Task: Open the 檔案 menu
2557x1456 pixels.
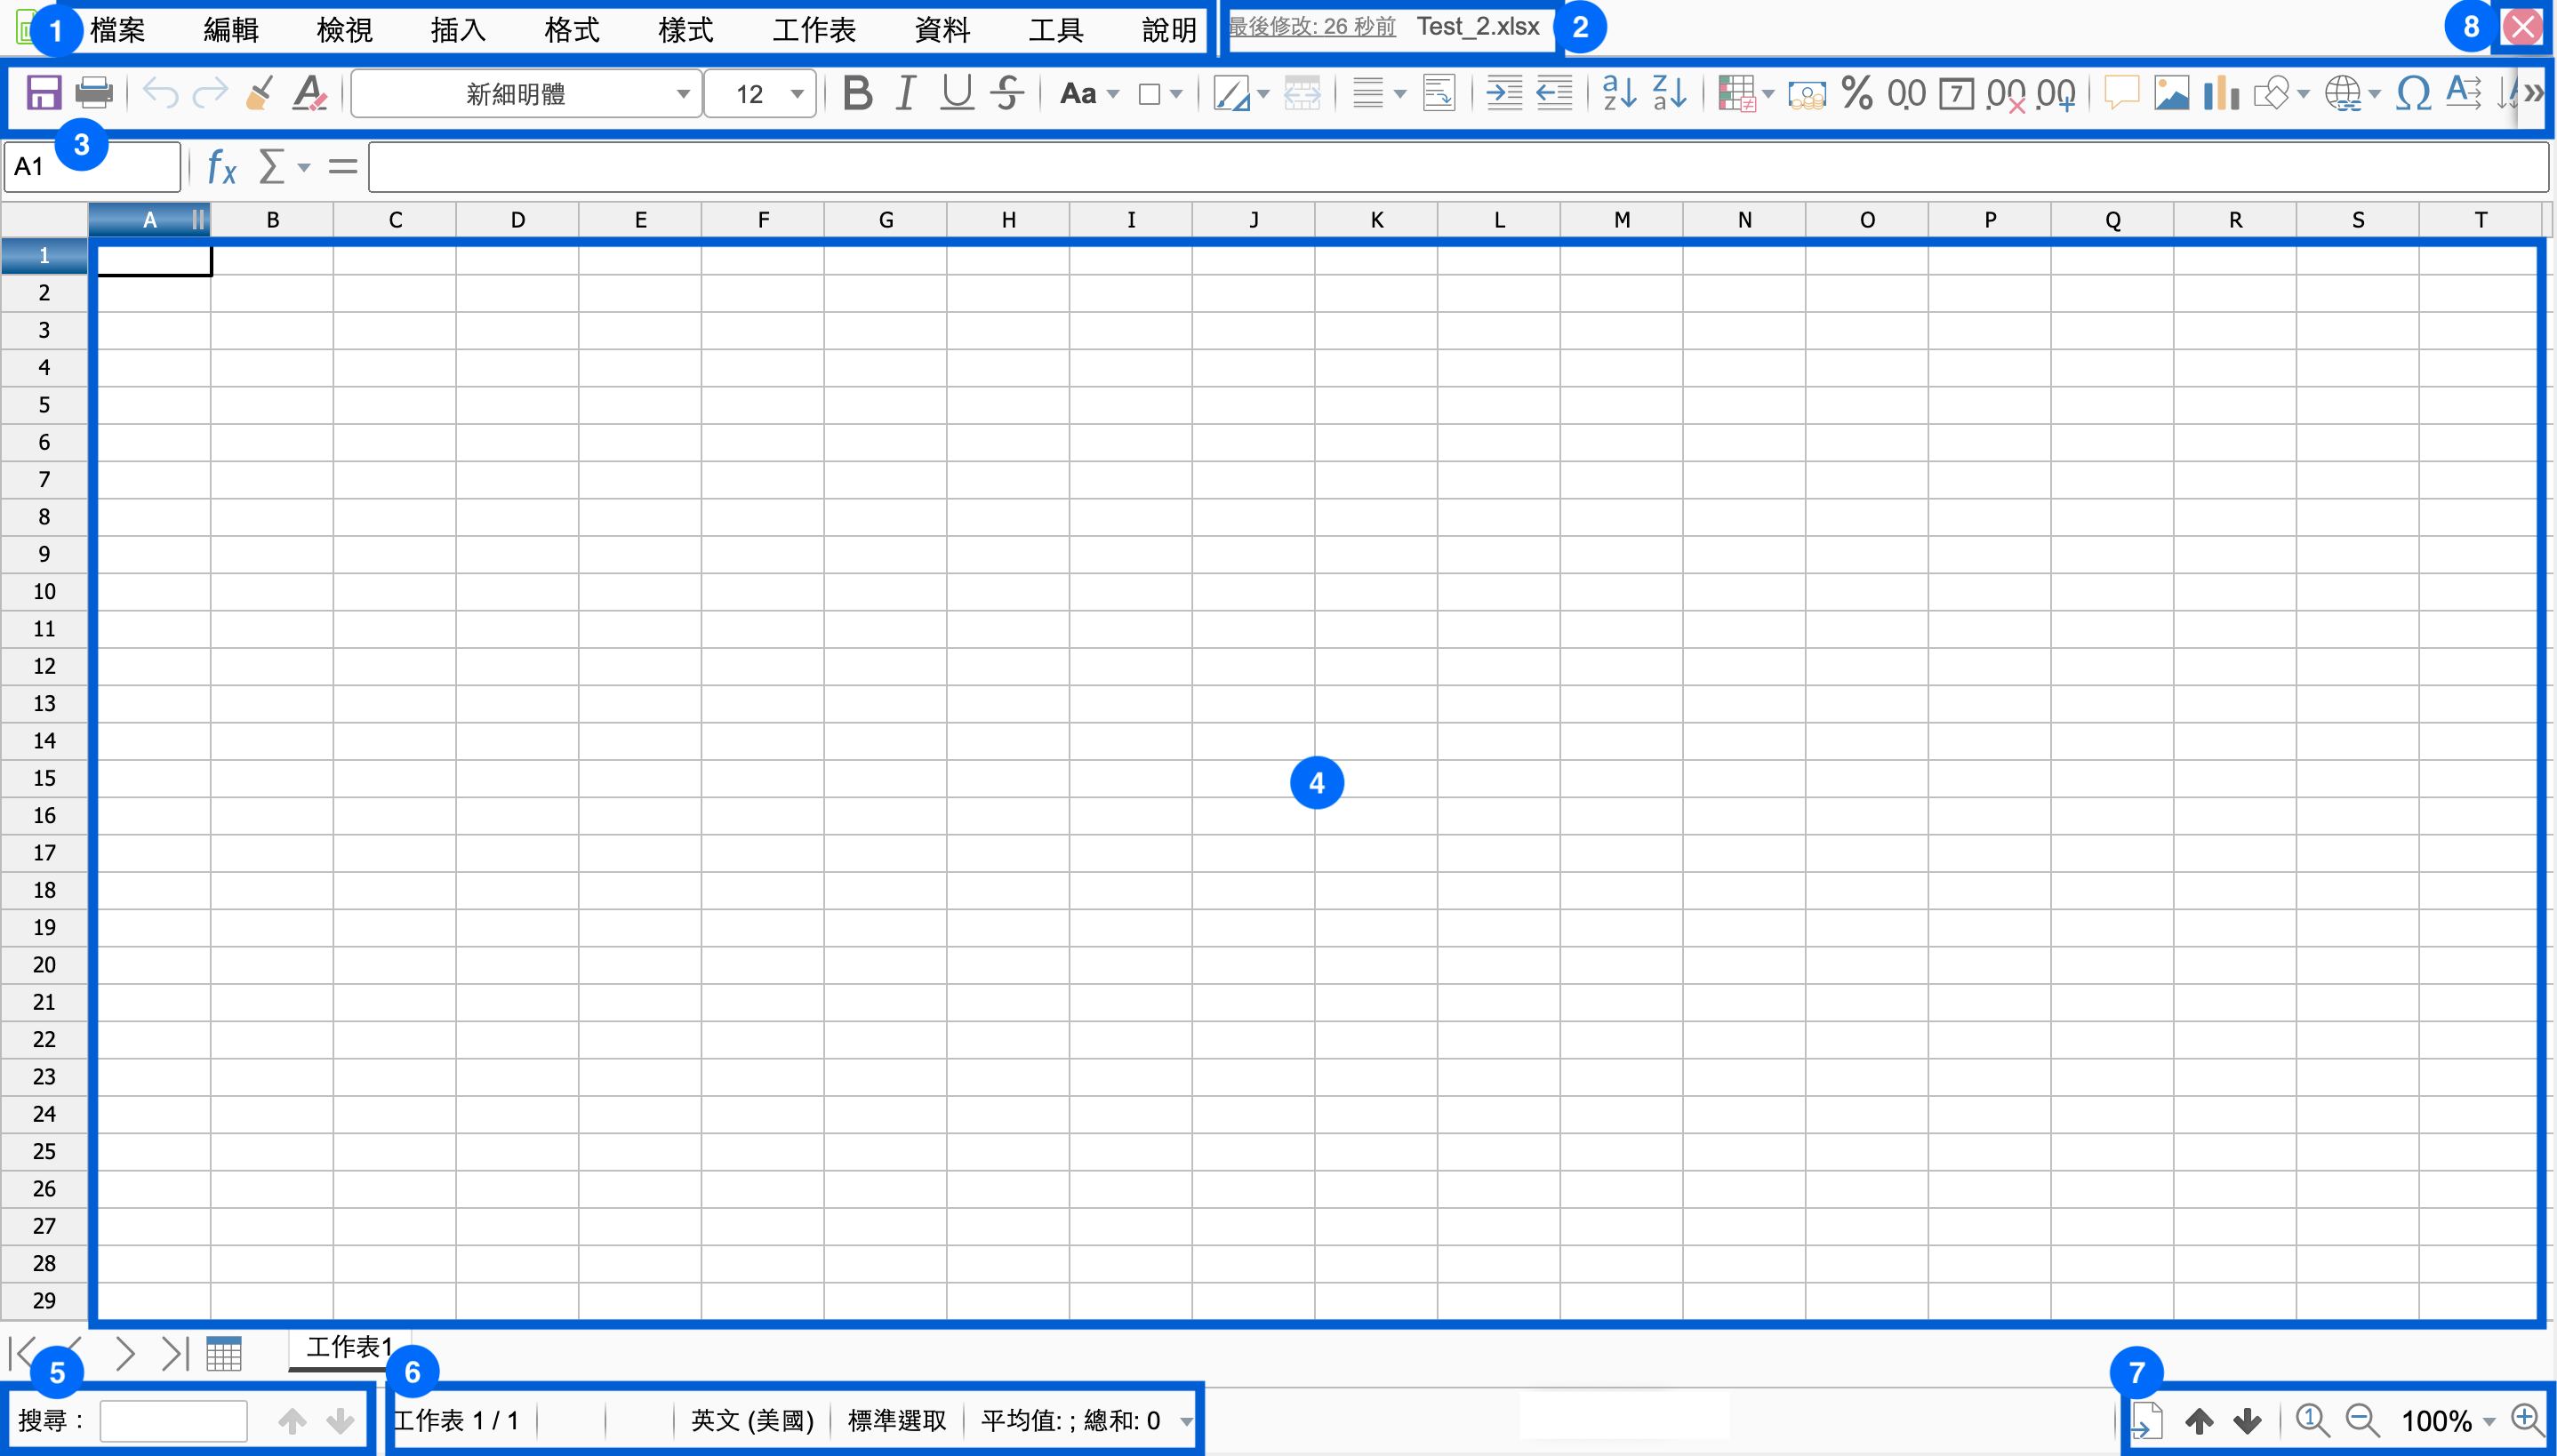Action: [x=118, y=30]
